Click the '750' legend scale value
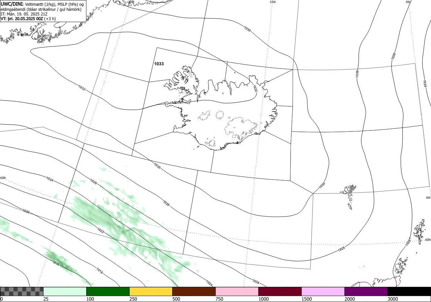The width and height of the screenshot is (431, 302). click(219, 299)
